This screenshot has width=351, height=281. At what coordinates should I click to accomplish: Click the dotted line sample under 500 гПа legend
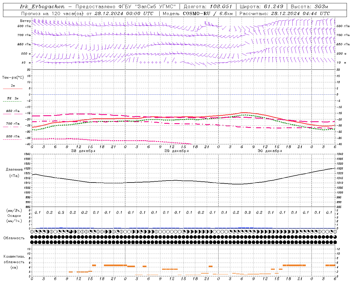(x=13, y=140)
